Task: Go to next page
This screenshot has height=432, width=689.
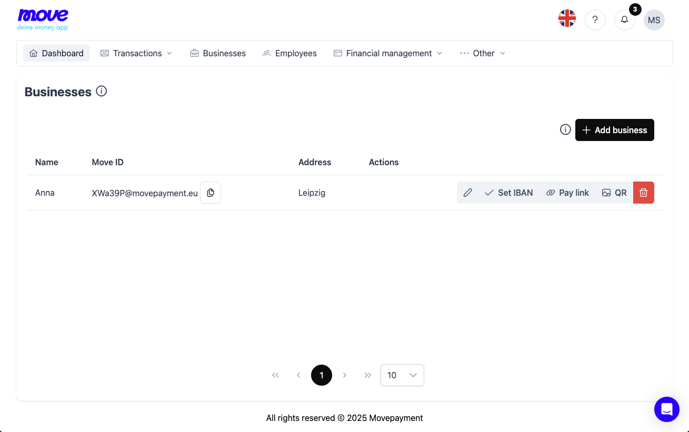Action: coord(345,375)
